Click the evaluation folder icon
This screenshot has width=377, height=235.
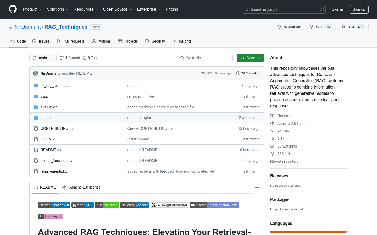tap(36, 107)
